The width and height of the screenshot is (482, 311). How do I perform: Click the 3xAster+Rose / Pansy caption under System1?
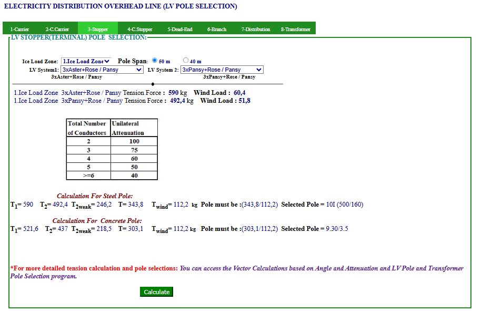(76, 77)
